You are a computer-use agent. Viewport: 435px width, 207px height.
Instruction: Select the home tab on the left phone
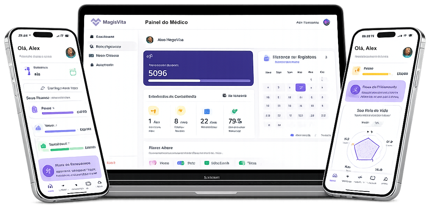pos(50,187)
